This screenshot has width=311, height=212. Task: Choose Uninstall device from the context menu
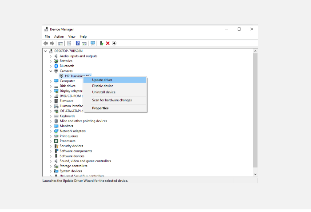pos(115,92)
